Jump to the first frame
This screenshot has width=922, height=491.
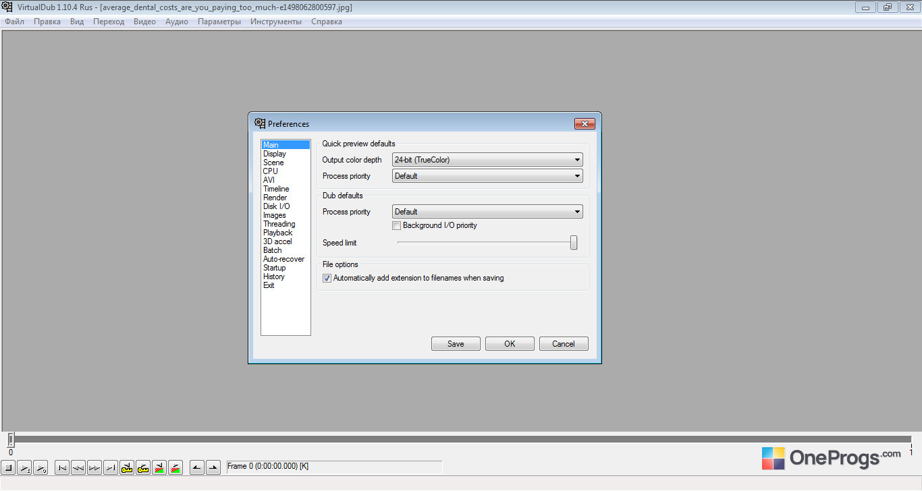pos(62,467)
